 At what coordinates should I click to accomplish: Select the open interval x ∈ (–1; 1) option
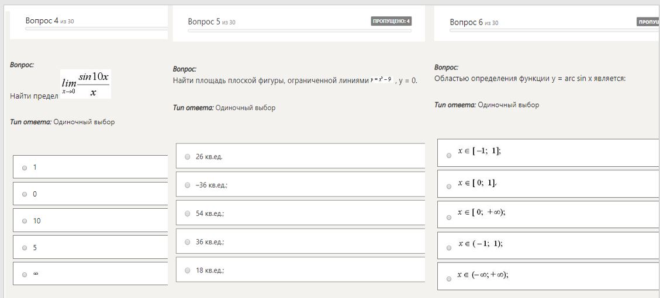click(x=449, y=248)
